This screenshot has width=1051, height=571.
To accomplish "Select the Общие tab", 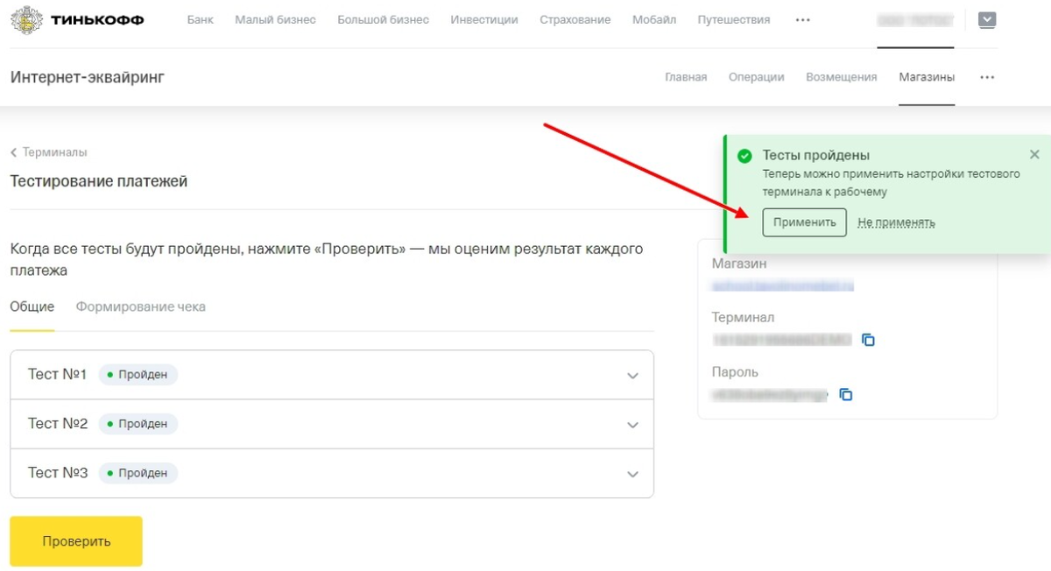I will 32,307.
